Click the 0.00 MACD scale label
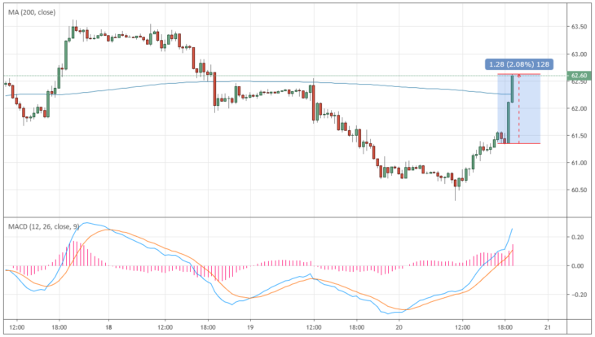595x337 pixels. coord(578,266)
